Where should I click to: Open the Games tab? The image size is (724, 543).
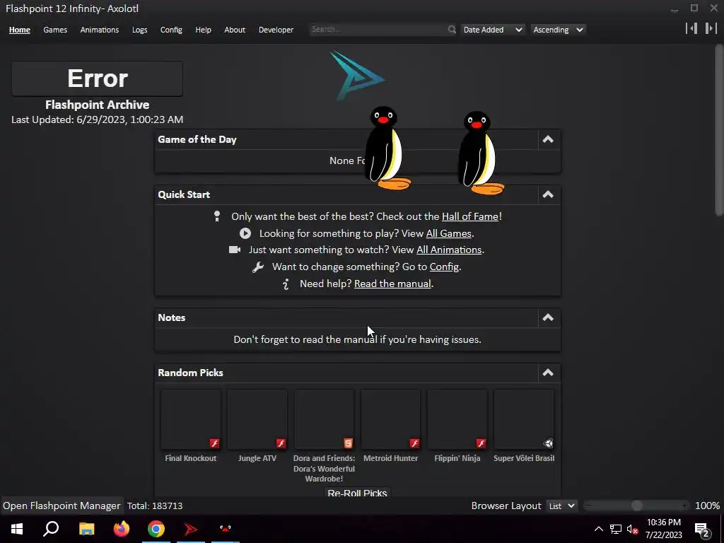pos(55,30)
